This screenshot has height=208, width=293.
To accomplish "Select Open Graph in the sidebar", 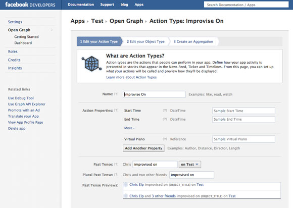I will pos(19,30).
